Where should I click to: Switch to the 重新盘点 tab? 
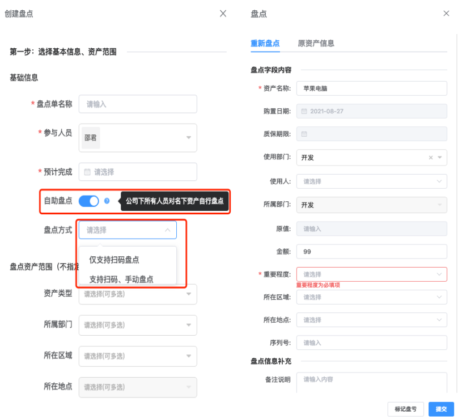point(265,43)
